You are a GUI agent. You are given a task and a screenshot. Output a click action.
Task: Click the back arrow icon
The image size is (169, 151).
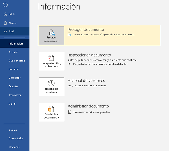click(x=5, y=5)
